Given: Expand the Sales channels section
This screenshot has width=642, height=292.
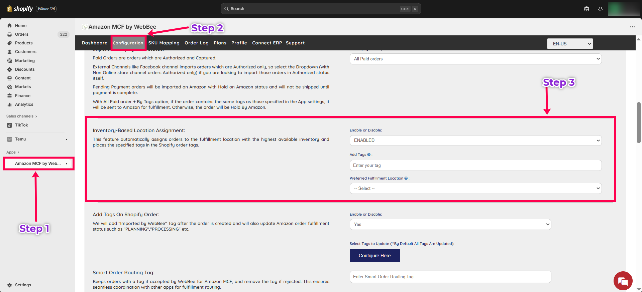Looking at the screenshot, I should pos(21,116).
